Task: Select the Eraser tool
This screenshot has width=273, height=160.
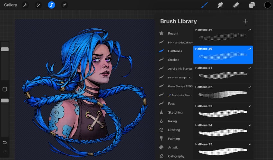Action: pyautogui.click(x=236, y=5)
